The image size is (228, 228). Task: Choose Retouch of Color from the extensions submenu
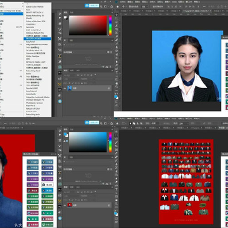click(33, 108)
